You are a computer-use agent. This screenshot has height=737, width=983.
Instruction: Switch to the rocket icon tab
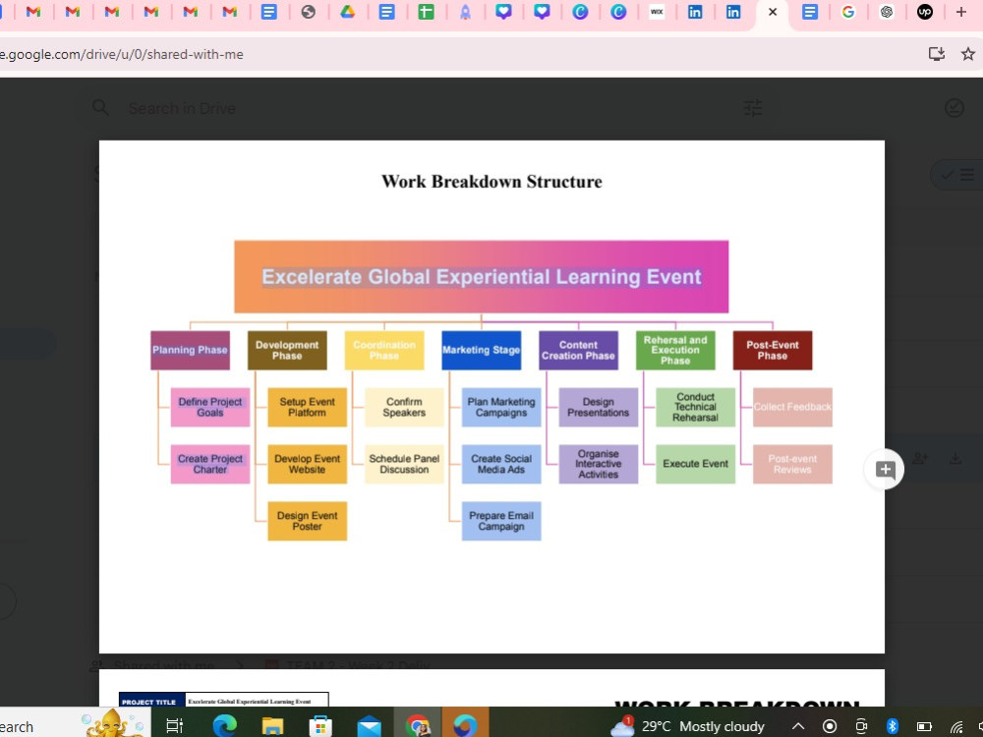pyautogui.click(x=465, y=11)
